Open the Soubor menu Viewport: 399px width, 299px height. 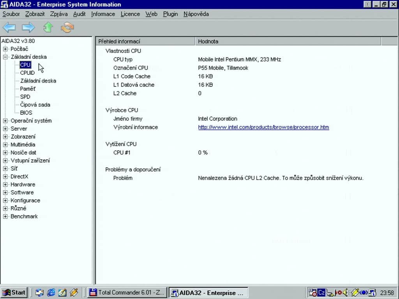click(11, 14)
